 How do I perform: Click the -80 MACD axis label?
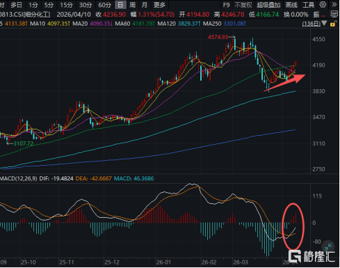pyautogui.click(x=317, y=242)
